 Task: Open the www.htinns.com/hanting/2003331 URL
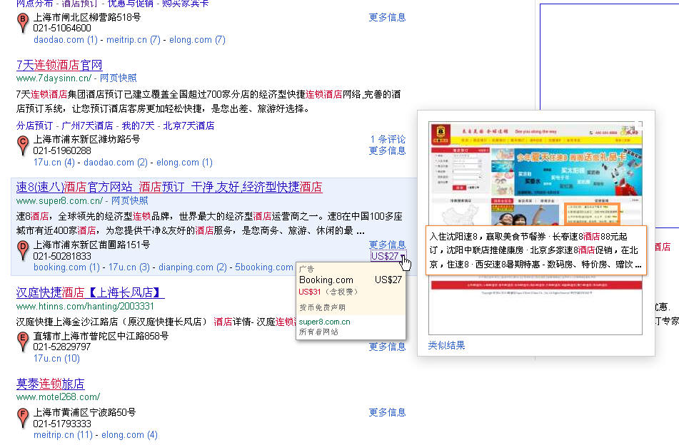click(85, 306)
